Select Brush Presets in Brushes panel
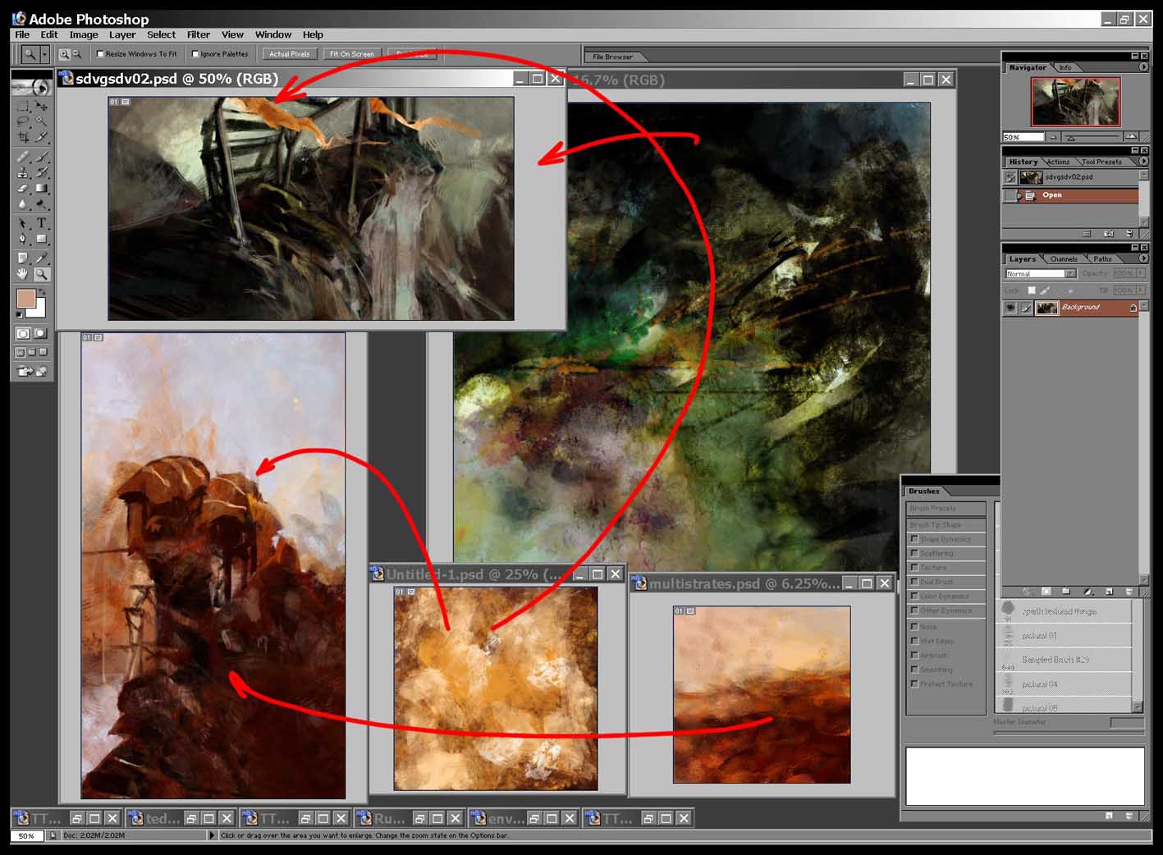This screenshot has height=855, width=1163. pos(946,509)
